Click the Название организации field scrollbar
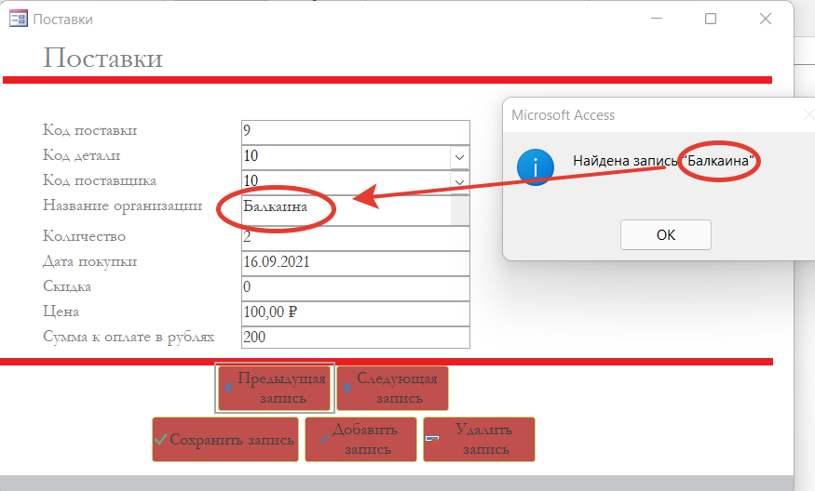The image size is (815, 491). pyautogui.click(x=460, y=210)
